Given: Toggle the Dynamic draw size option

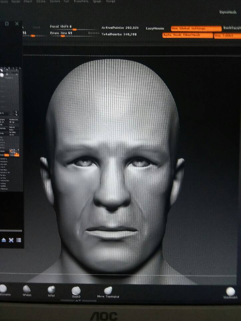Looking at the screenshot, I should pyautogui.click(x=94, y=33).
